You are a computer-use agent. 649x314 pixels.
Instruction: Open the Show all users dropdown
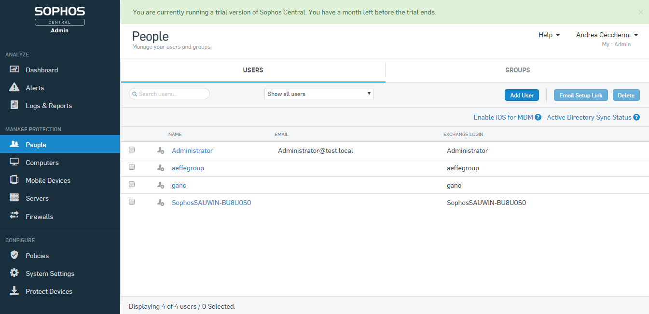tap(319, 94)
